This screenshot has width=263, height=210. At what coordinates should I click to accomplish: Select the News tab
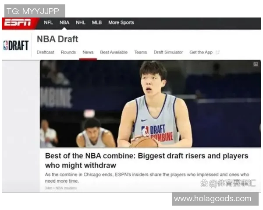88,52
